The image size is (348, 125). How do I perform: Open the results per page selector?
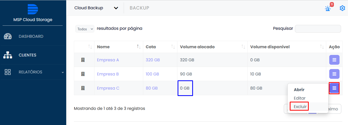point(85,29)
